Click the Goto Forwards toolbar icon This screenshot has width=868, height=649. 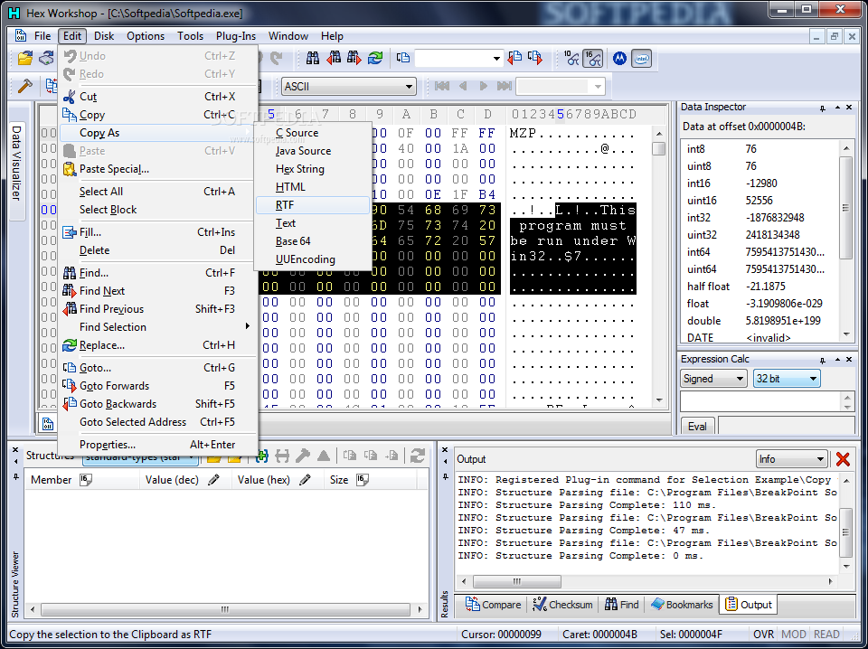535,58
